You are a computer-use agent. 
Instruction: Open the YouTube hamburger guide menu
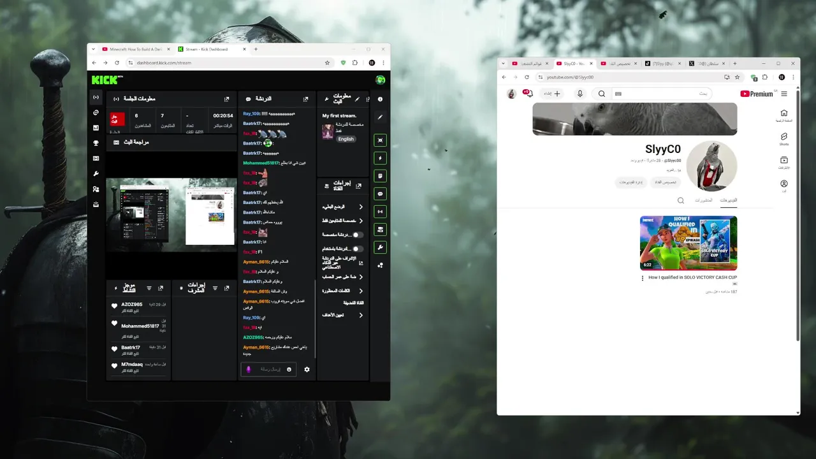(784, 94)
